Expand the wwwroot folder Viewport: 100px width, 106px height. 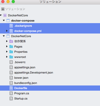[x=7, y=57]
